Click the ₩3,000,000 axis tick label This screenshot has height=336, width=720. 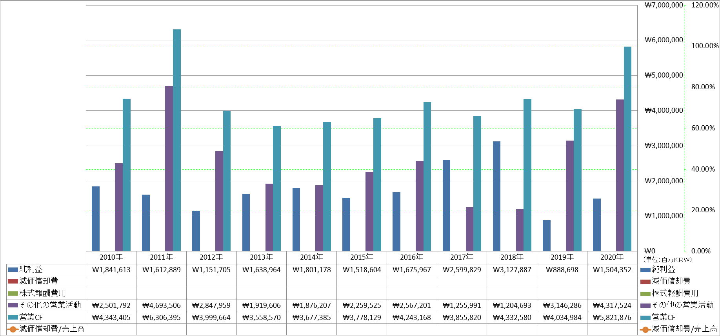(664, 146)
